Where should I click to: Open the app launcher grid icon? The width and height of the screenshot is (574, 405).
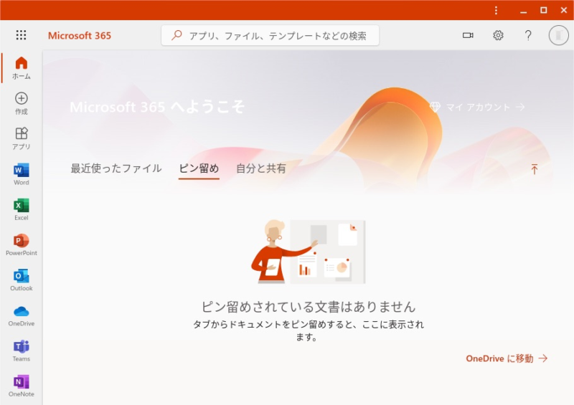22,34
